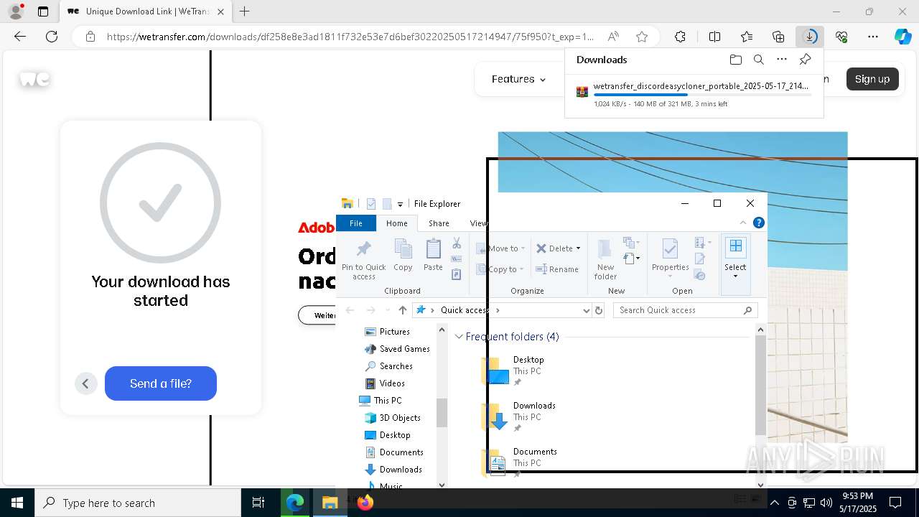Search downloads using magnifier icon
Image resolution: width=919 pixels, height=517 pixels.
coord(758,60)
